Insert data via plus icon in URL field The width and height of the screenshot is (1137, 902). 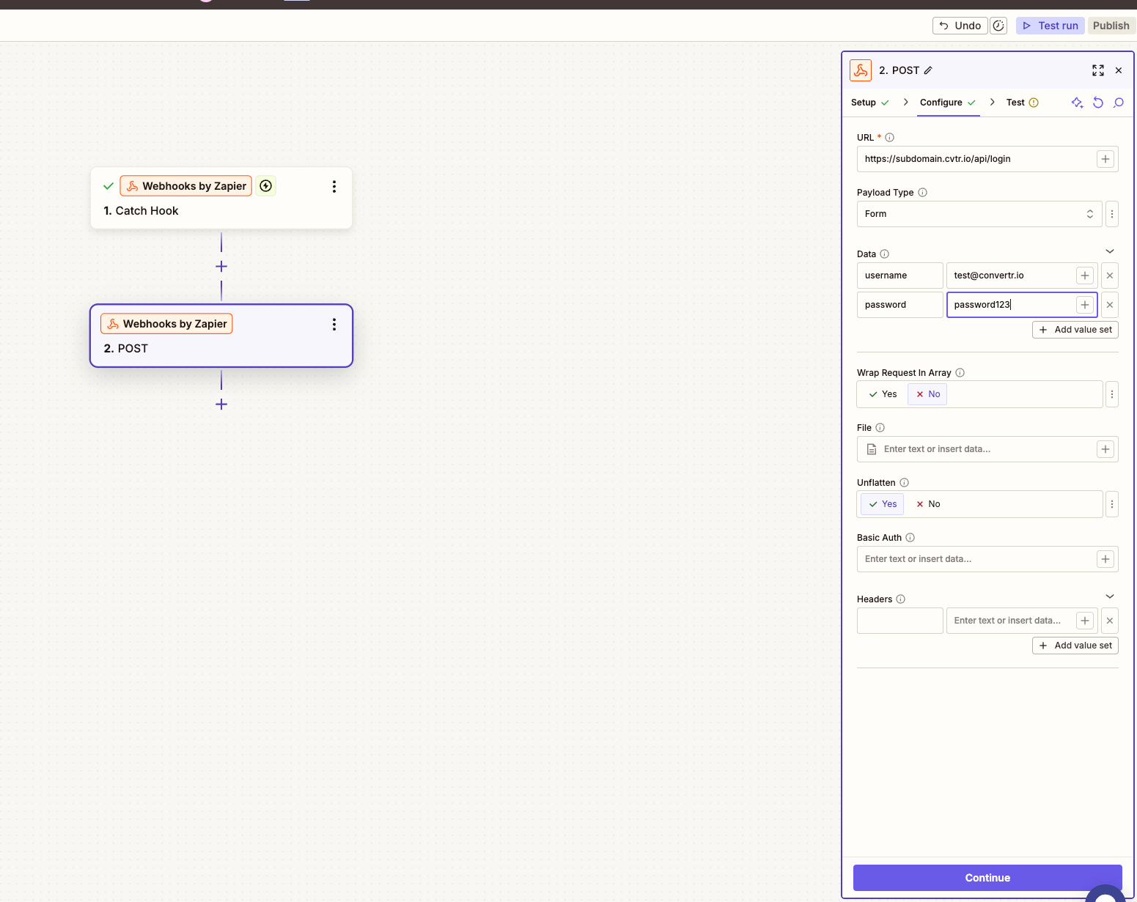point(1105,158)
